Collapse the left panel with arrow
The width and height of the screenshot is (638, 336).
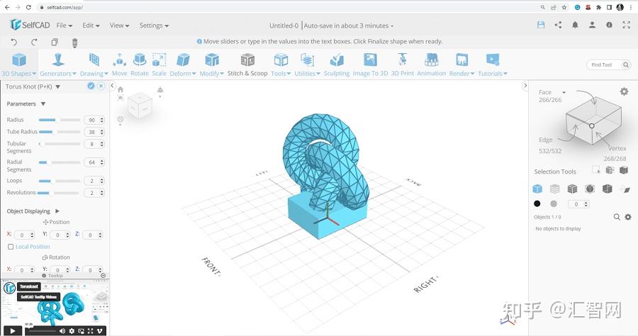[113, 86]
